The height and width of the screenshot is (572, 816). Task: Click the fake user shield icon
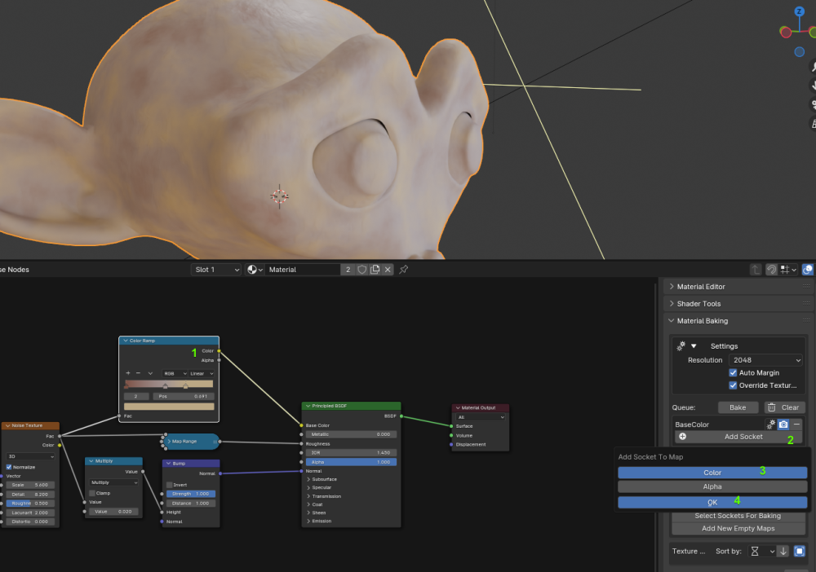361,270
